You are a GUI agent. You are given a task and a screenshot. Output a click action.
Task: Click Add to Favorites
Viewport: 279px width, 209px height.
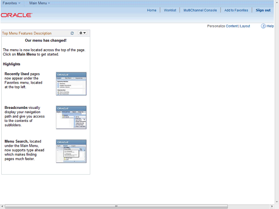pyautogui.click(x=236, y=10)
